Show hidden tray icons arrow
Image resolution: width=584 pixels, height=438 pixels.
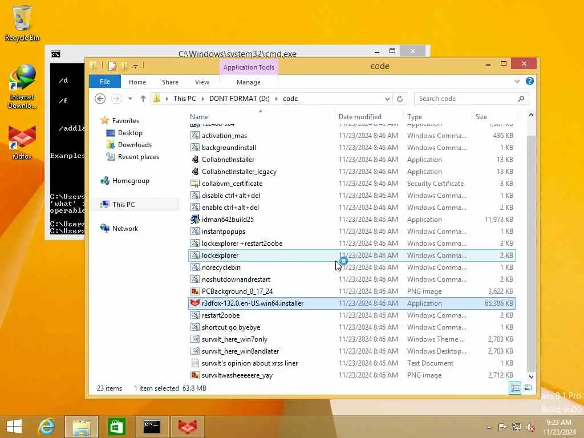(x=489, y=427)
